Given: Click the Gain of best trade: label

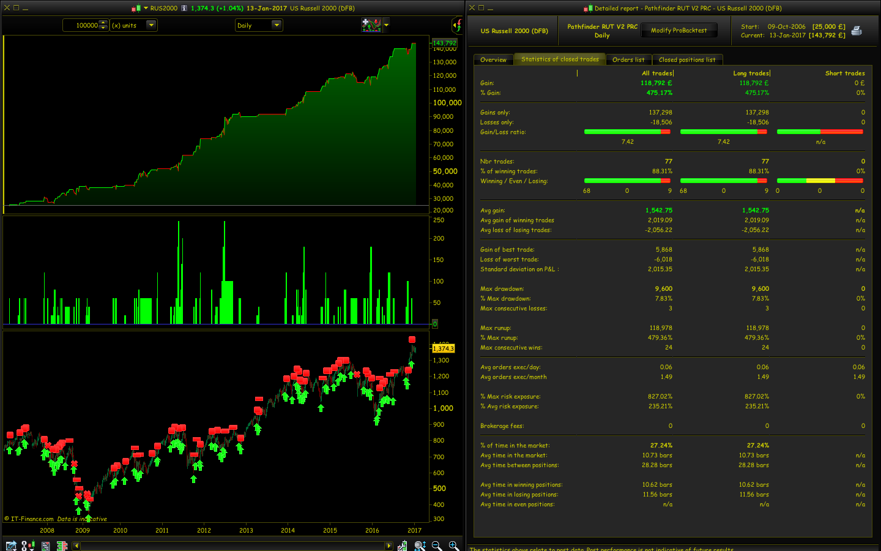Looking at the screenshot, I should coord(507,249).
